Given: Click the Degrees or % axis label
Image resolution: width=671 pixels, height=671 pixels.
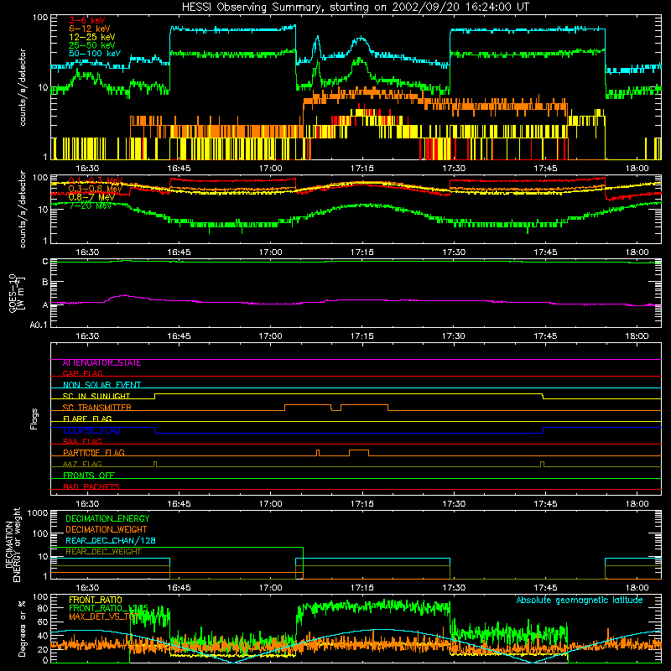Looking at the screenshot, I should click(22, 628).
